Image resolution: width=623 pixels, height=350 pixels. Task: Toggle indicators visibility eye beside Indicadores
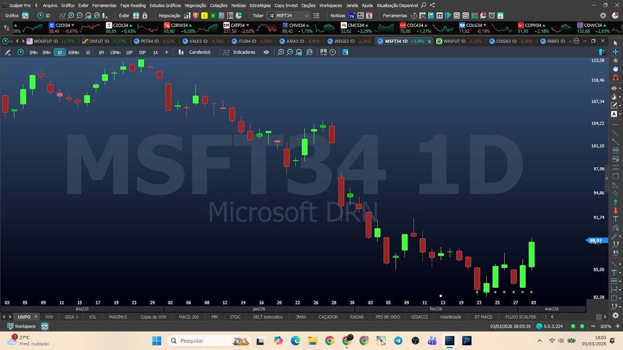(266, 52)
